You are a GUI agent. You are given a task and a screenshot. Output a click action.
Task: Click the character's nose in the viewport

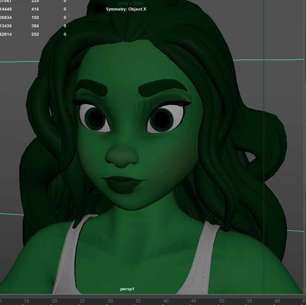122,156
